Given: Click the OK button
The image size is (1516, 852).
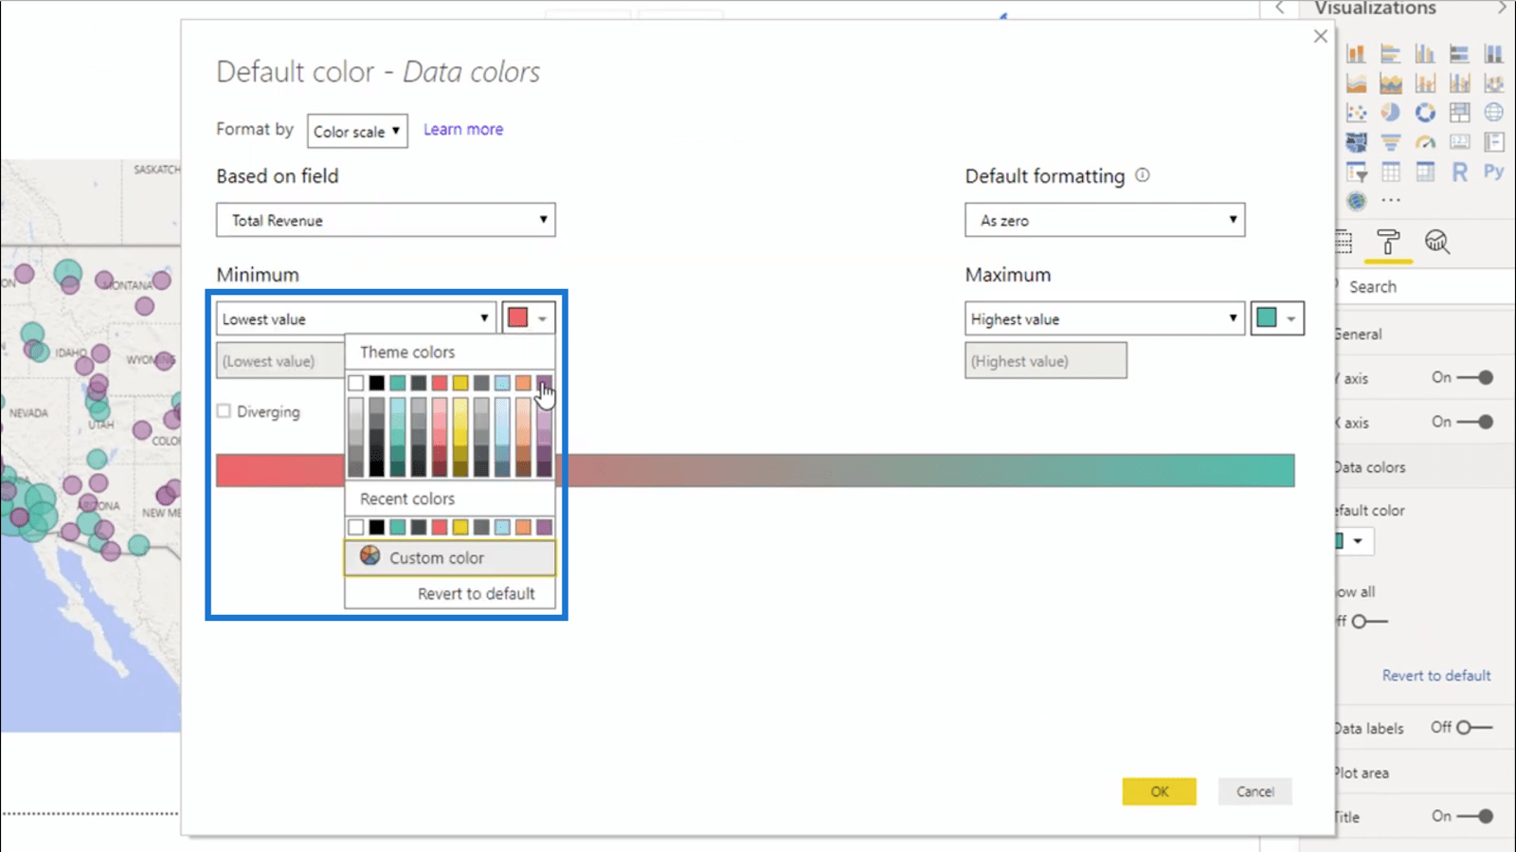Looking at the screenshot, I should 1160,791.
